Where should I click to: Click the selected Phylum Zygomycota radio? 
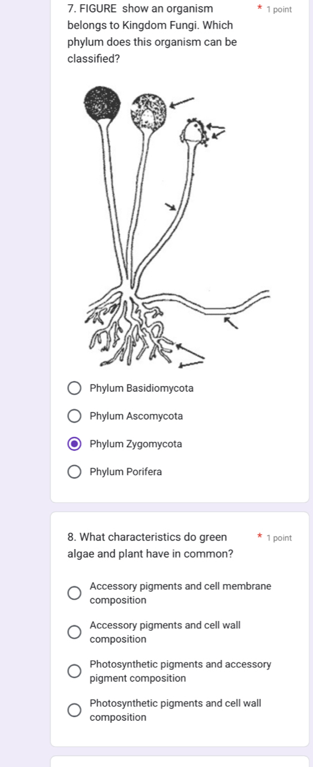(74, 444)
